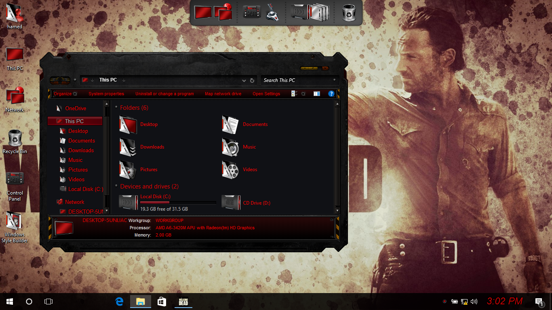Collapse the Folders (6) group
The image size is (552, 310).
[116, 108]
